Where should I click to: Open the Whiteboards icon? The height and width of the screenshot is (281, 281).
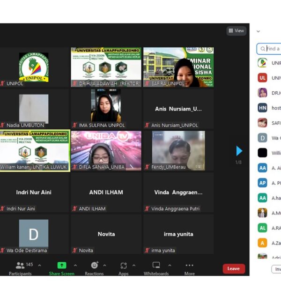click(156, 265)
